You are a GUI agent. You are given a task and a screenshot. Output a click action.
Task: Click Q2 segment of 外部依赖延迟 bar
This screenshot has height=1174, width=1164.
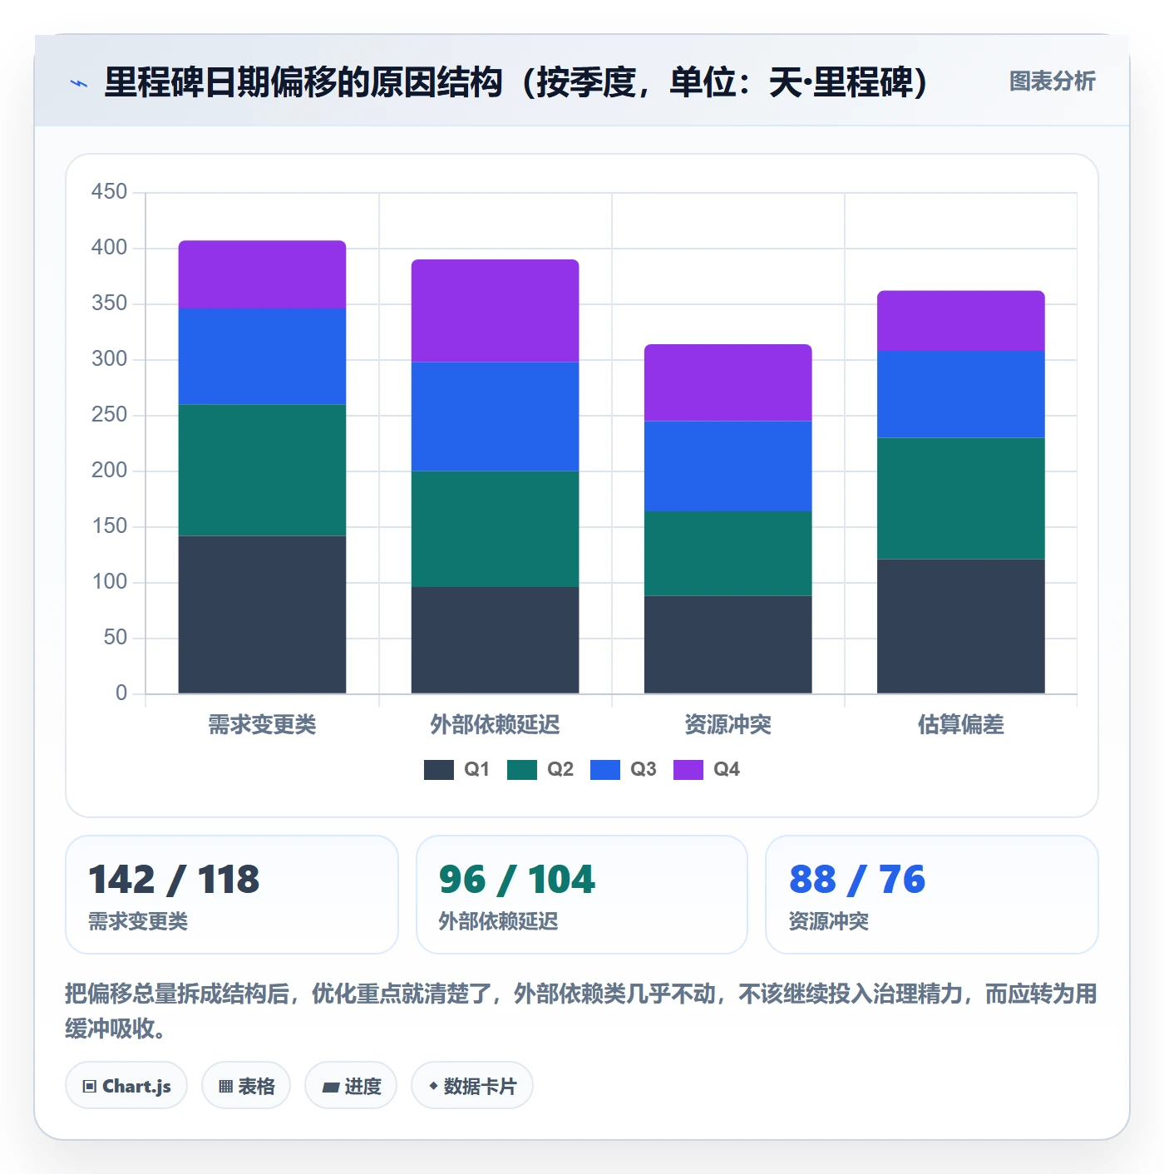coord(495,529)
